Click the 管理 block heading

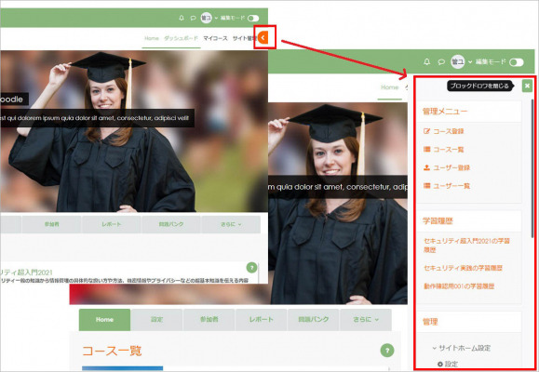coord(430,322)
